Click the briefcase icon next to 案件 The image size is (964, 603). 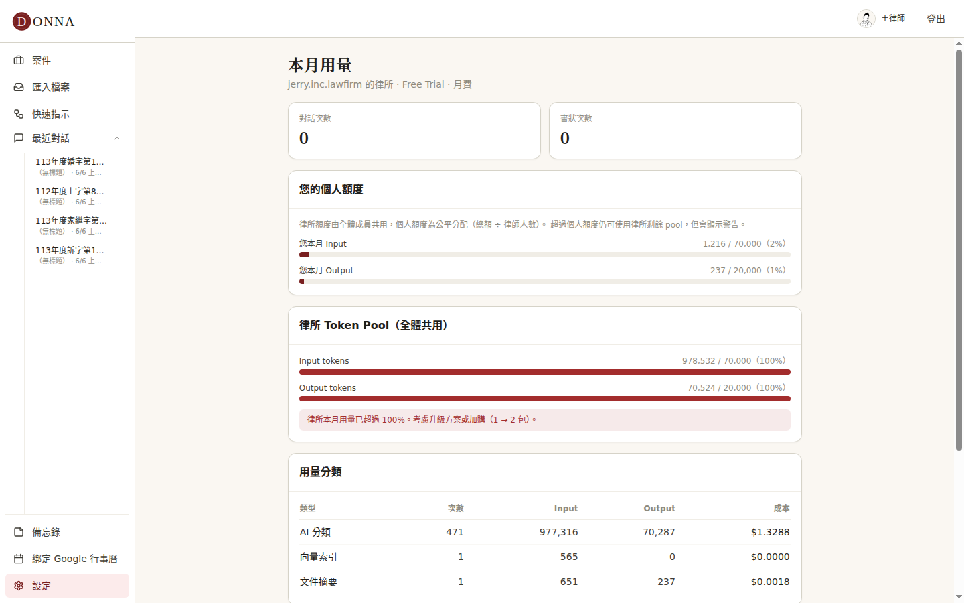click(x=19, y=60)
